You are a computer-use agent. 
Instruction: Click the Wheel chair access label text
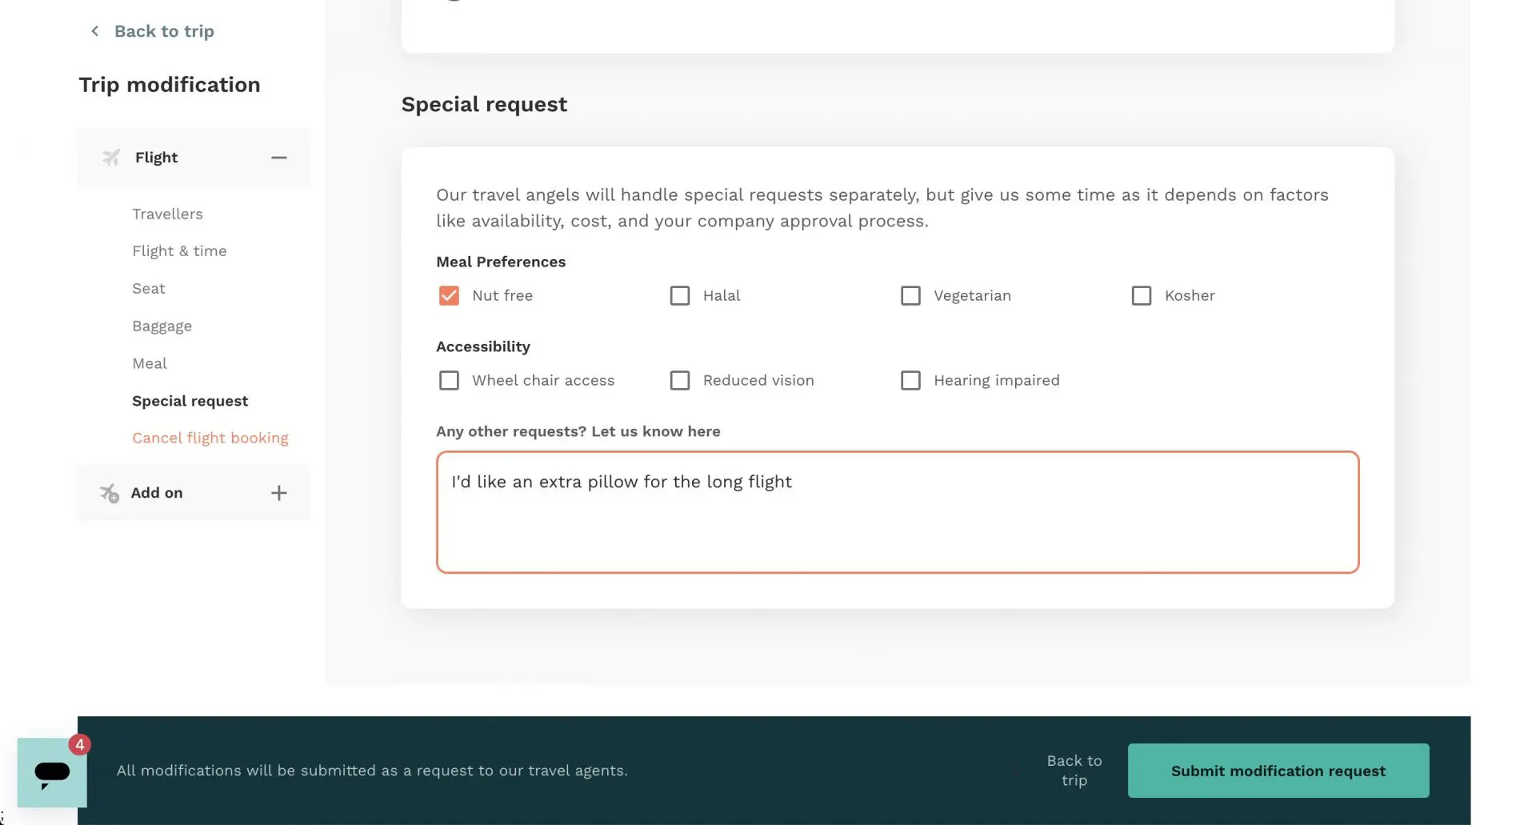tap(543, 381)
